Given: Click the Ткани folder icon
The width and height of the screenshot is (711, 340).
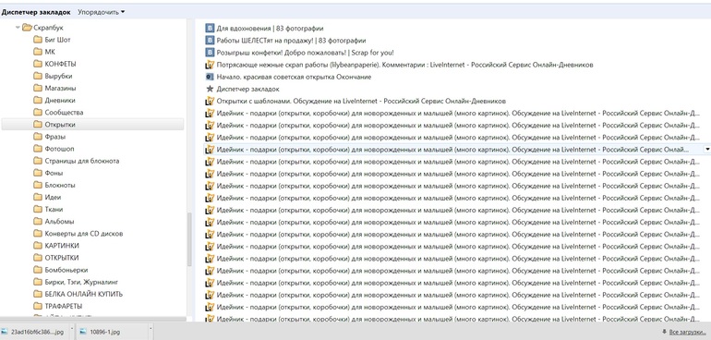Looking at the screenshot, I should pyautogui.click(x=38, y=209).
